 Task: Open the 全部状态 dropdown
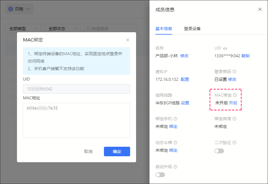point(63,29)
